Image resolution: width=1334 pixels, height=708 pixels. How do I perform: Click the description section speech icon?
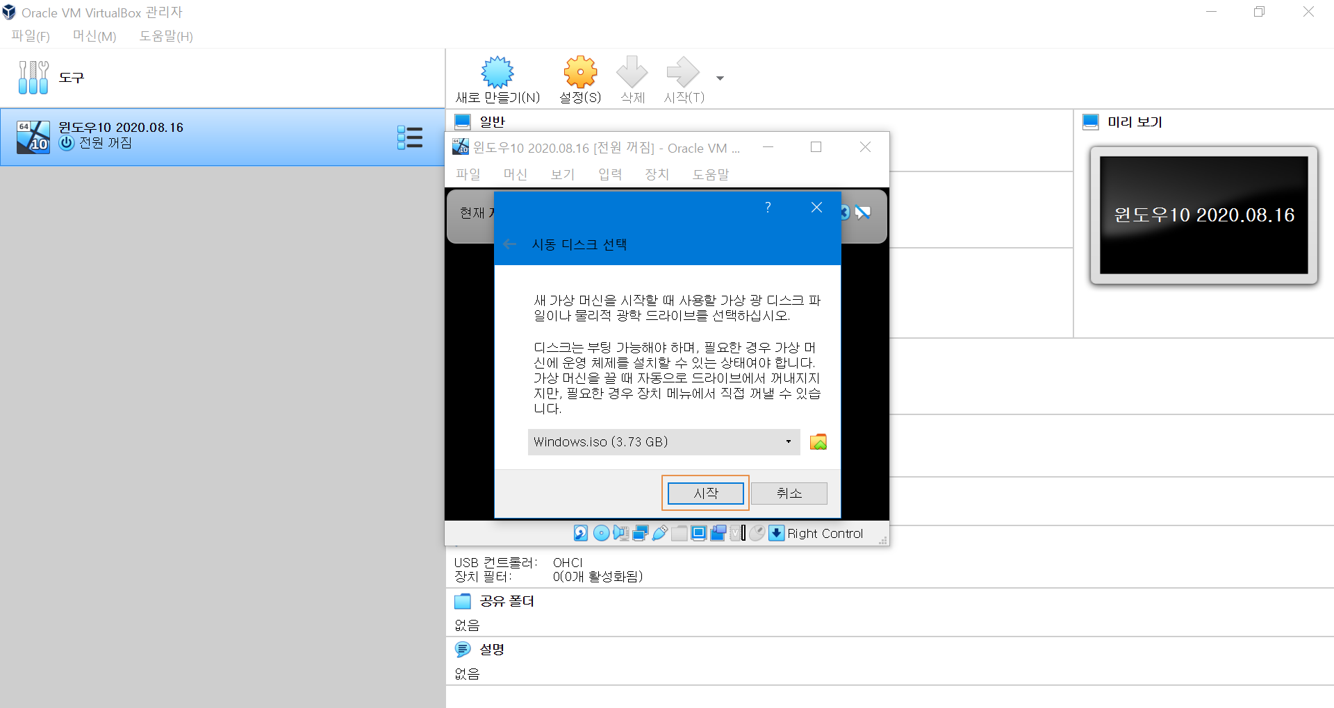[x=463, y=650]
